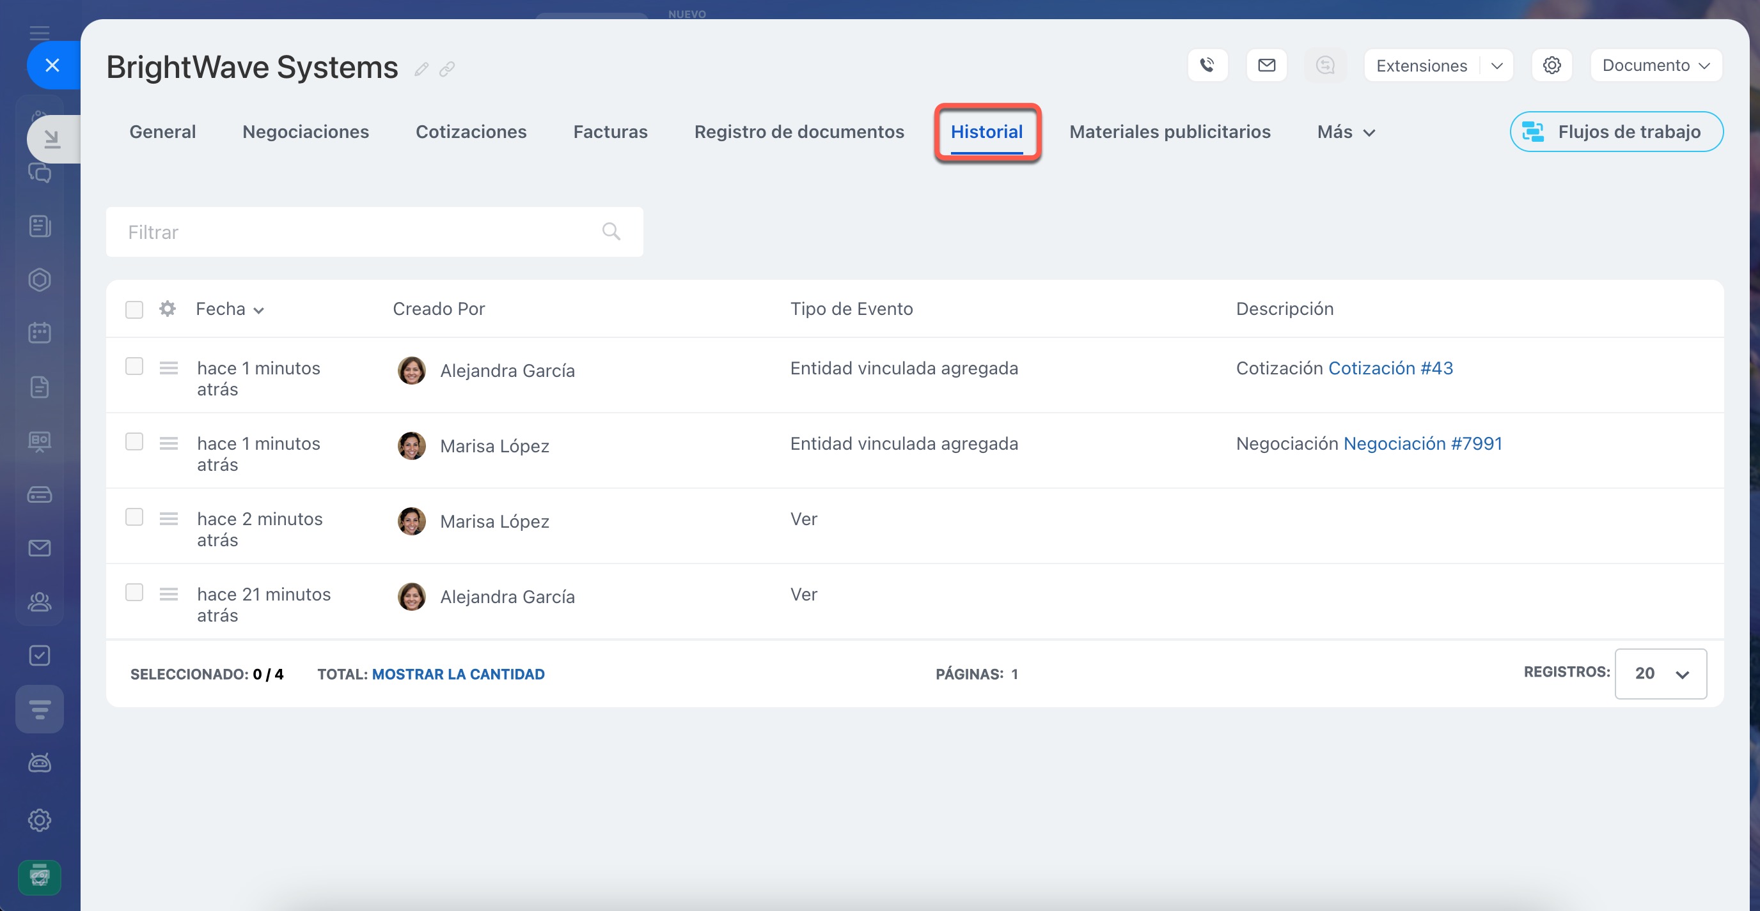This screenshot has height=911, width=1760.
Task: Open the messenger chat icon in sidebar
Action: (40, 172)
